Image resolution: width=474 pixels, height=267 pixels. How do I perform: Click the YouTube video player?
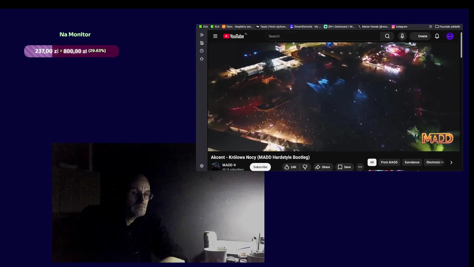[334, 96]
